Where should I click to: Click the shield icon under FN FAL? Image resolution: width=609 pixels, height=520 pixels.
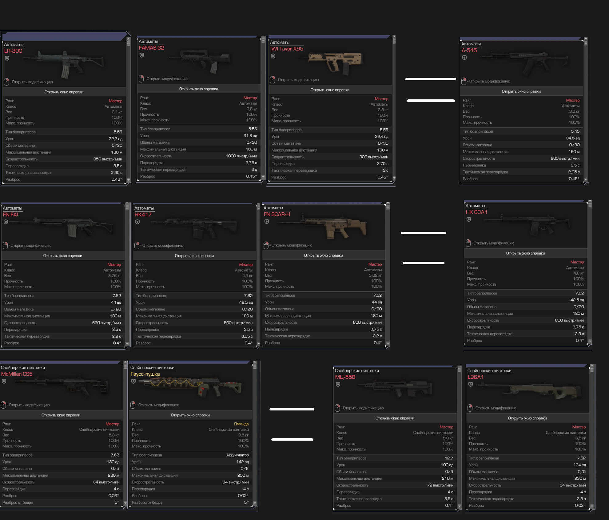[6, 222]
